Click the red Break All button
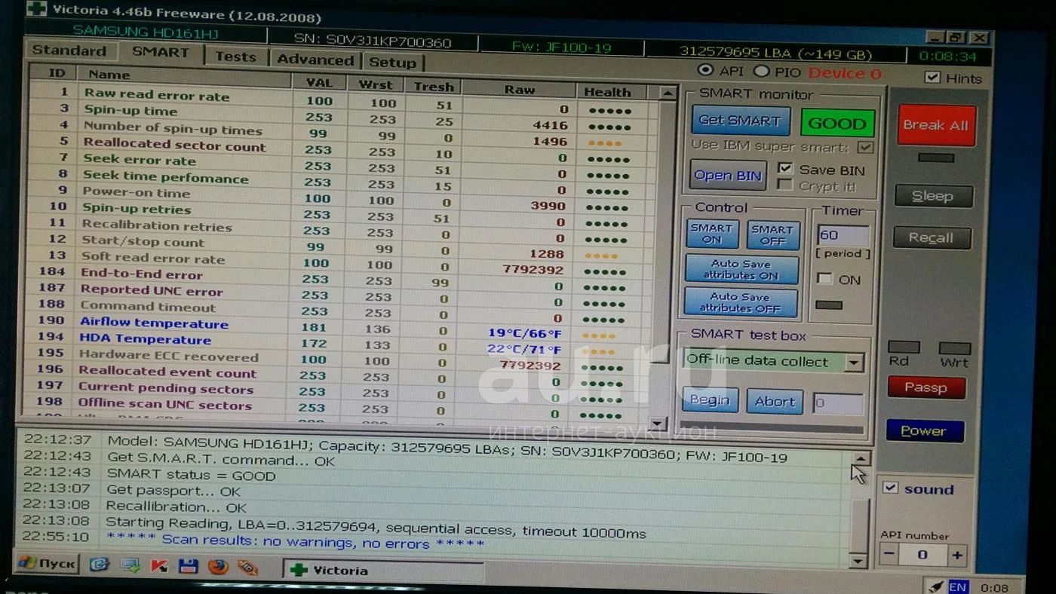This screenshot has height=594, width=1056. coord(935,125)
